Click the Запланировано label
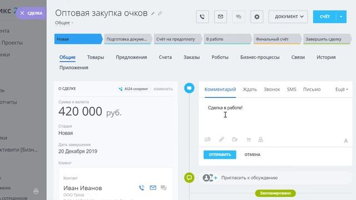 tap(275, 193)
